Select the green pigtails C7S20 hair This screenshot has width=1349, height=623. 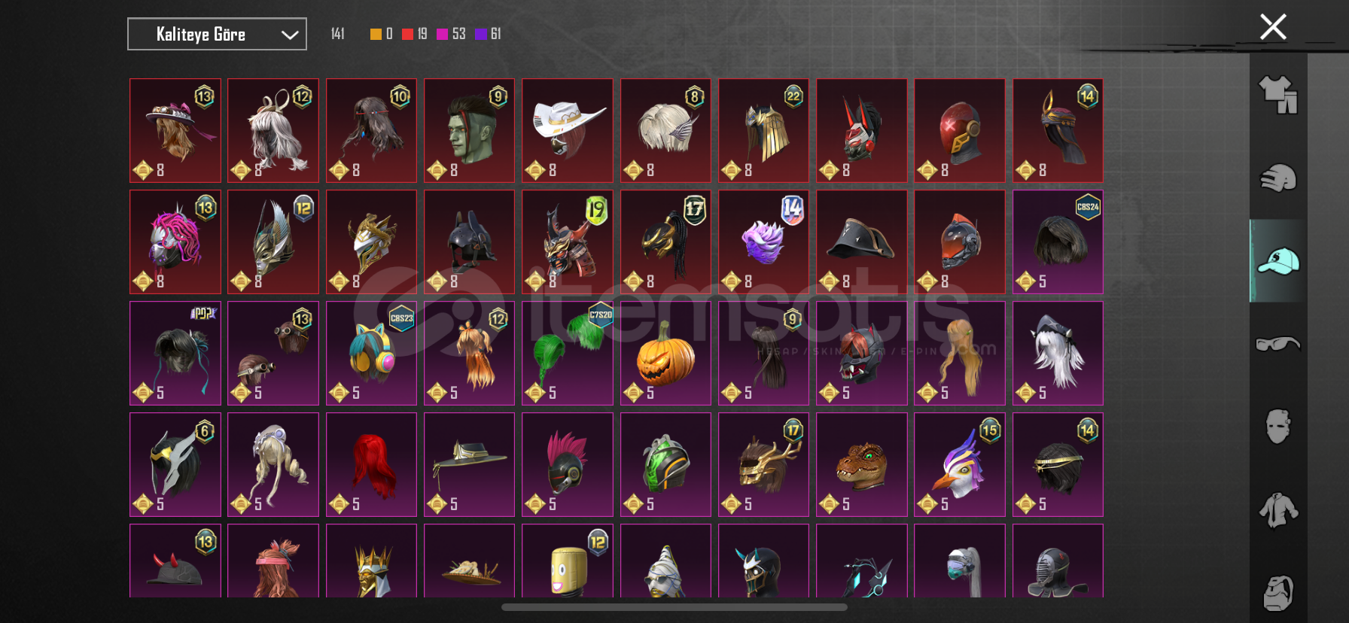568,353
